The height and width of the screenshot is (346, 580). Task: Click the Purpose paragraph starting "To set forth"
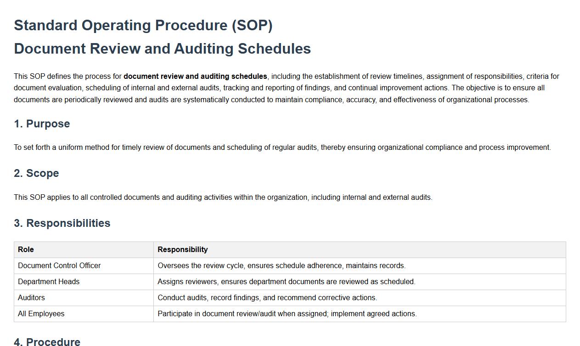(282, 148)
